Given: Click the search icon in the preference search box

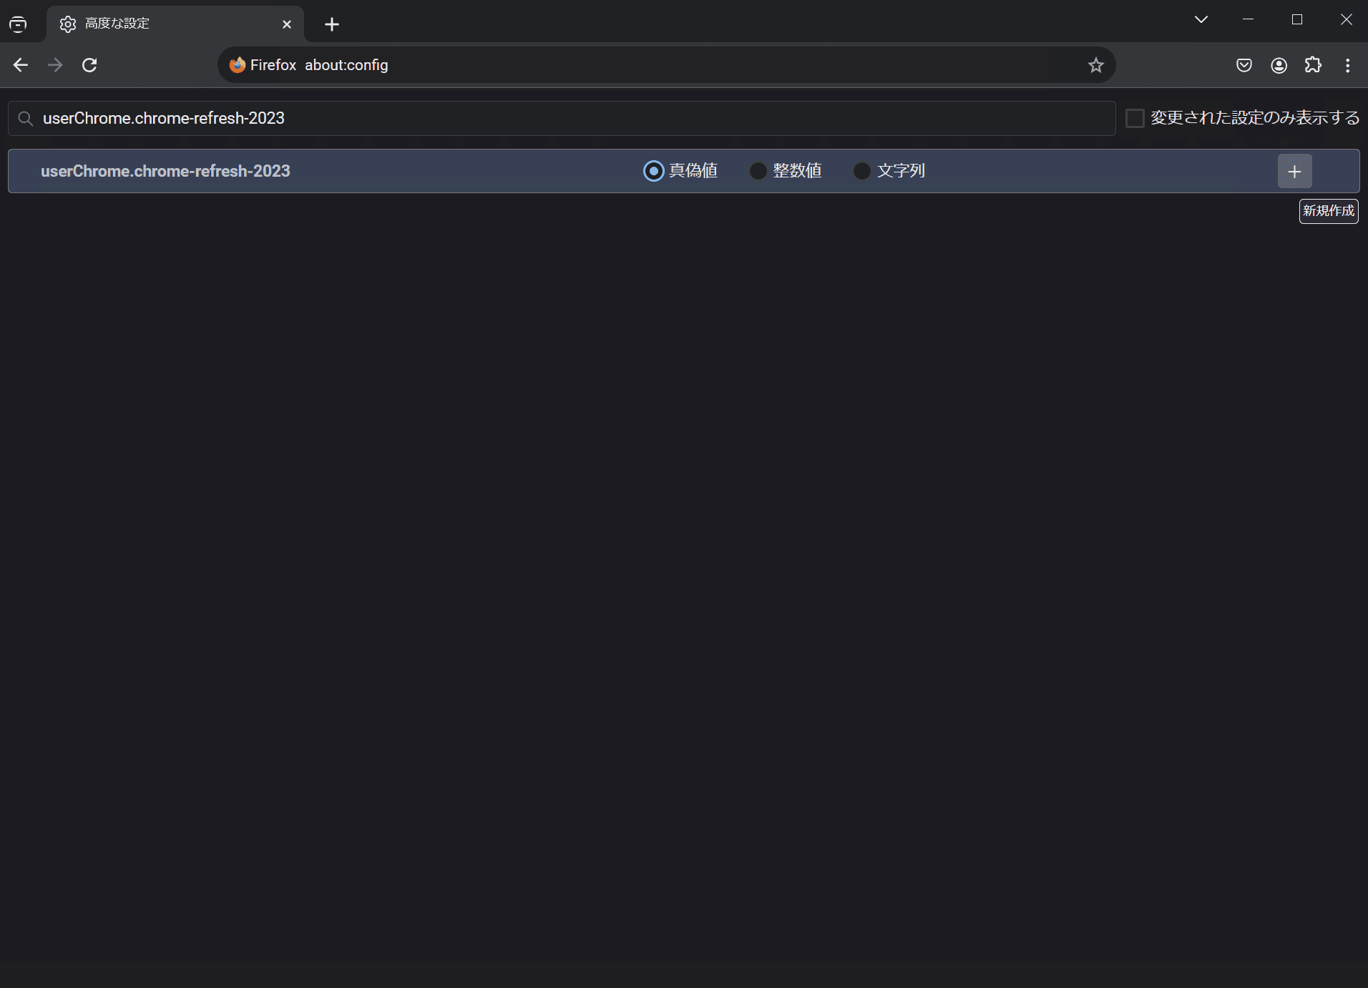Looking at the screenshot, I should pyautogui.click(x=26, y=118).
